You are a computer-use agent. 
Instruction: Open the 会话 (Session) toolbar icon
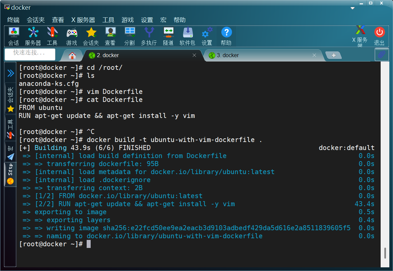click(14, 36)
